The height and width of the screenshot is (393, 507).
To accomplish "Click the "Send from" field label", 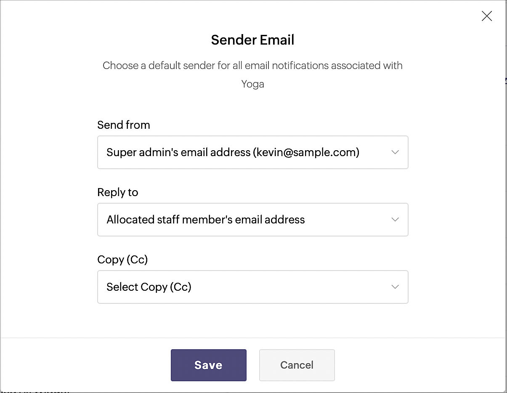I will point(124,125).
